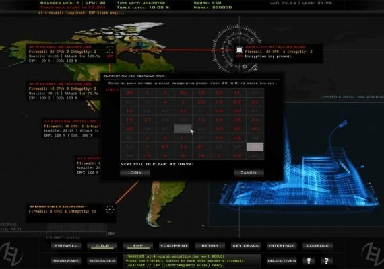
Task: Click the Metallion headquarters location label
Action: 352,98
